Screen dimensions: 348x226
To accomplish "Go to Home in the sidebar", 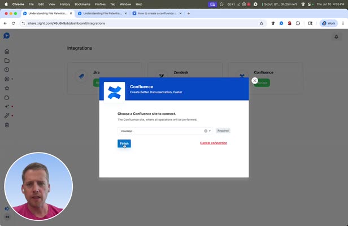I will pyautogui.click(x=7, y=51).
